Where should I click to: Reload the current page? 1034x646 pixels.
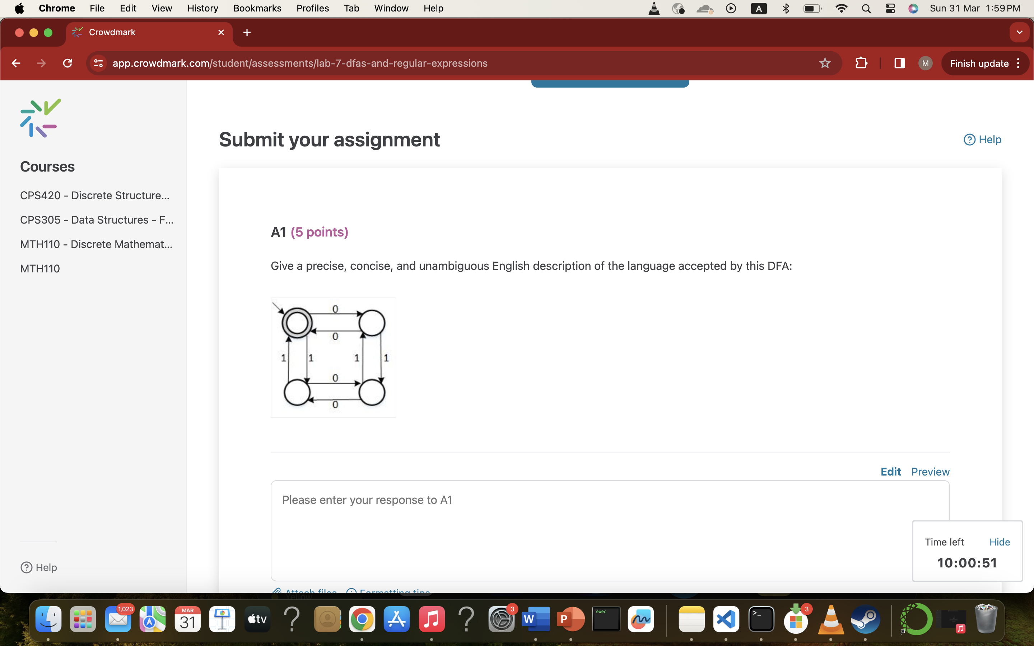[x=67, y=63]
